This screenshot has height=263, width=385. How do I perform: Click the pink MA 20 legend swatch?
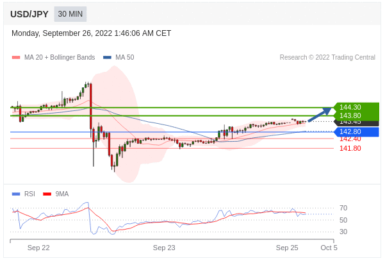pos(16,58)
